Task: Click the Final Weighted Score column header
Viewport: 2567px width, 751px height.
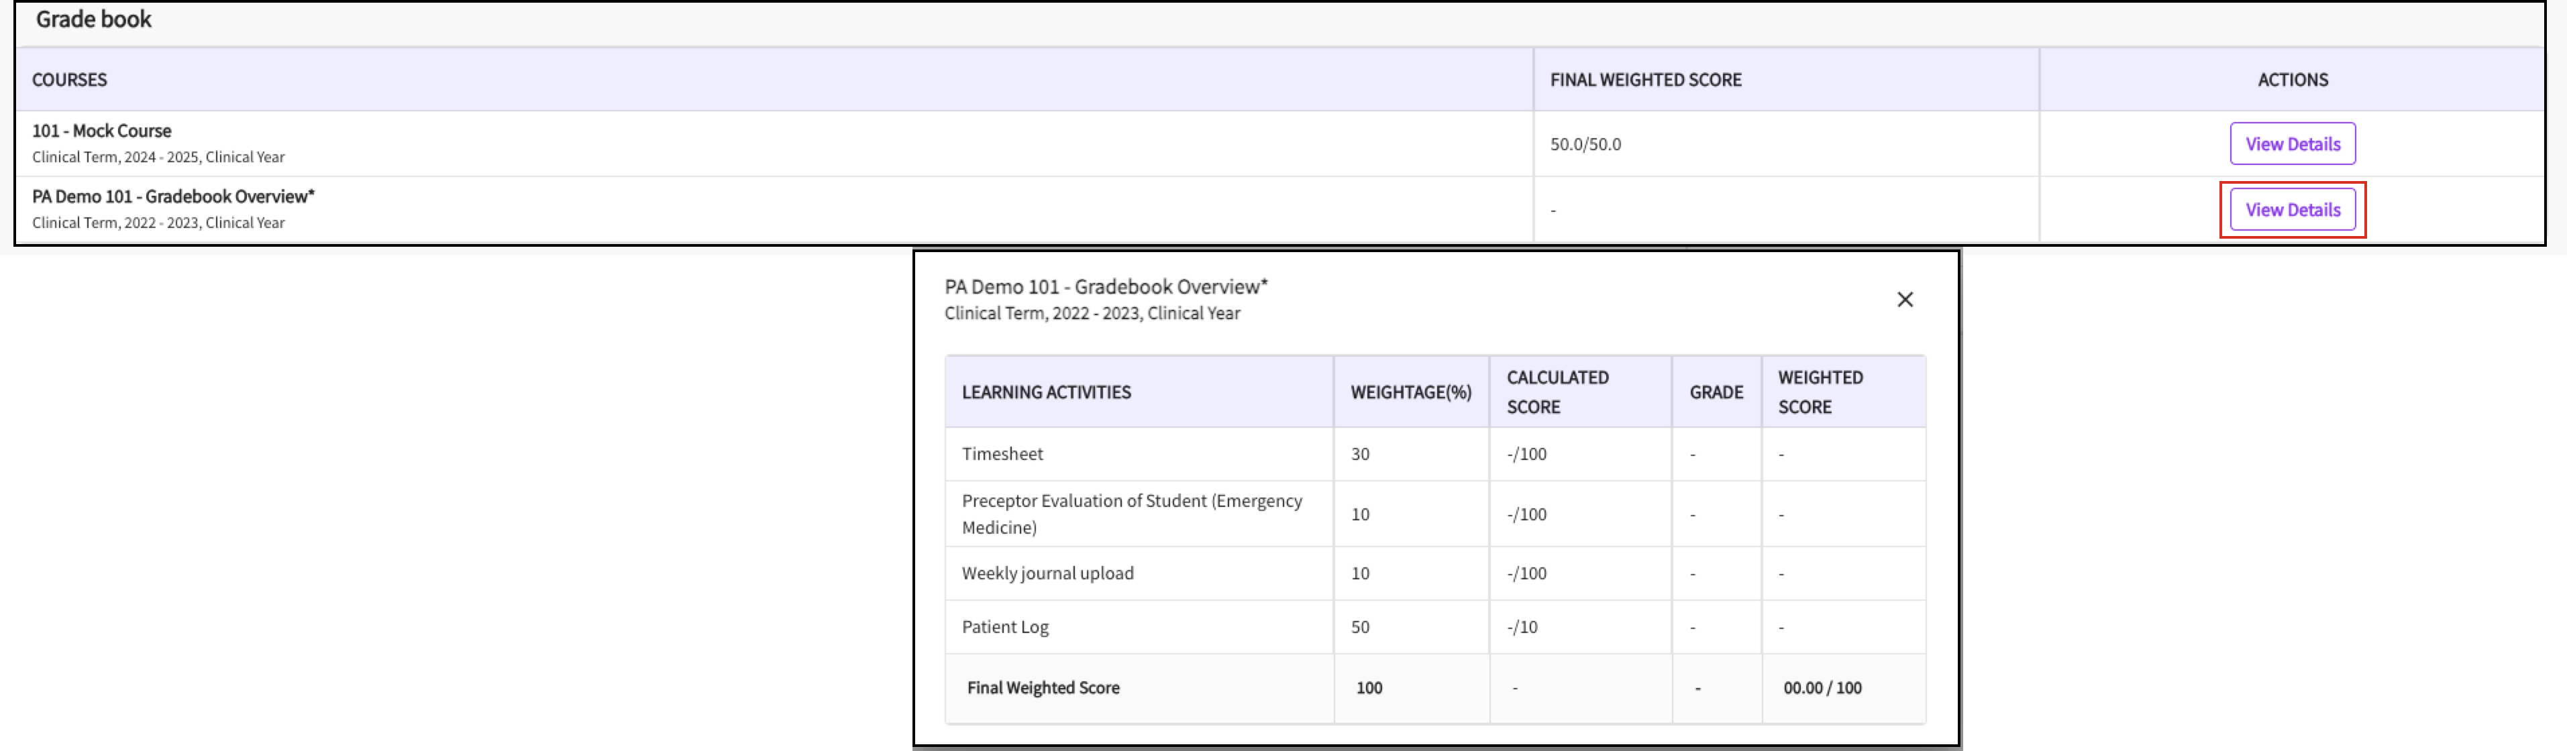Action: click(1645, 80)
